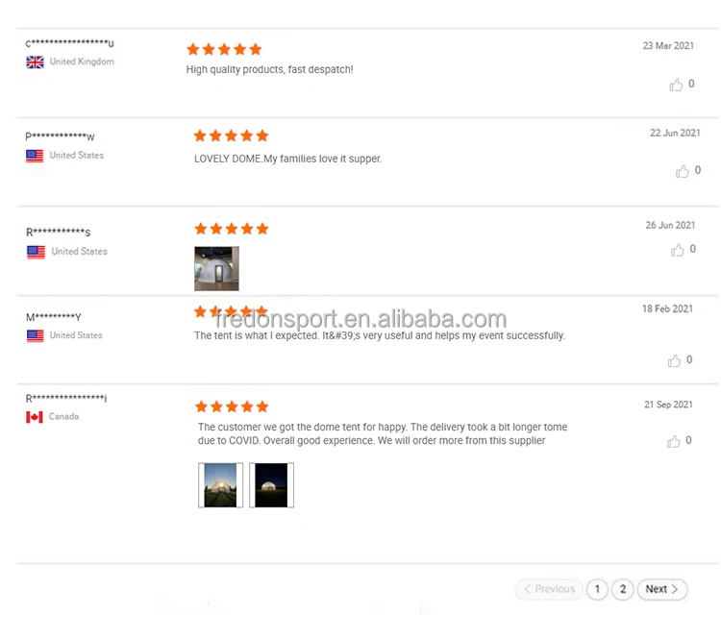The height and width of the screenshot is (640, 721).
Task: Open the white dome tent review photo
Action: [216, 268]
